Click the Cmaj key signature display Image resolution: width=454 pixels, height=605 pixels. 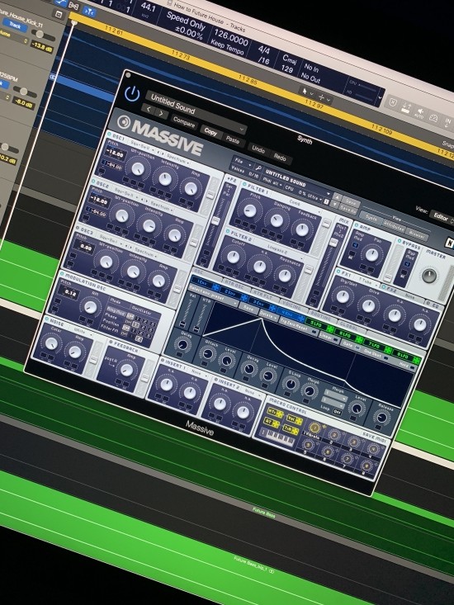(x=289, y=59)
